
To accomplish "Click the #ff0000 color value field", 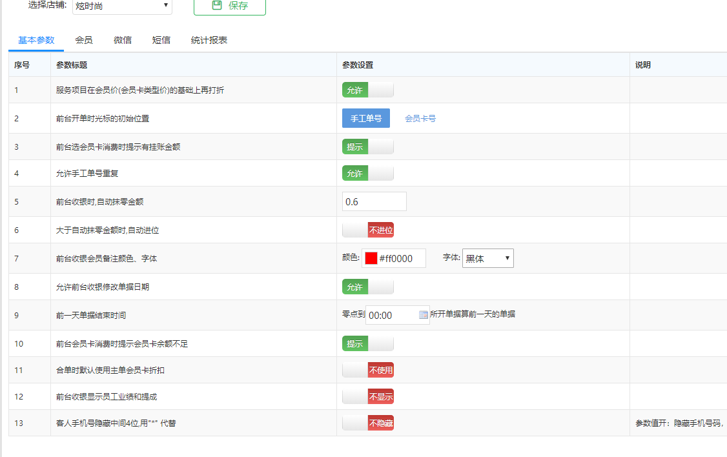I will (x=394, y=258).
